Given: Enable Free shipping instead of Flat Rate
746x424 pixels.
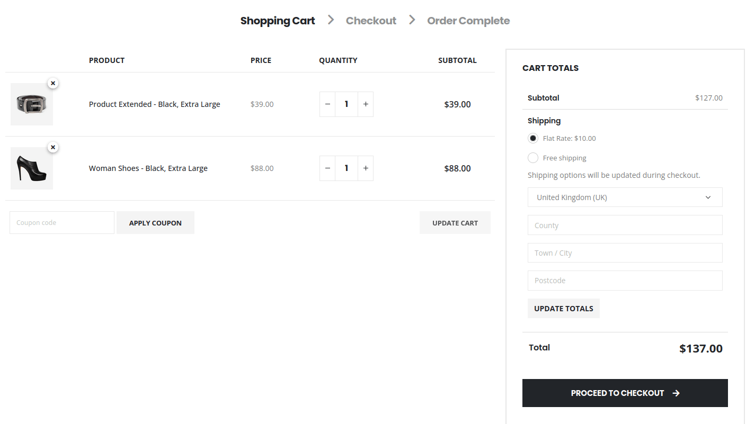Looking at the screenshot, I should pyautogui.click(x=532, y=157).
